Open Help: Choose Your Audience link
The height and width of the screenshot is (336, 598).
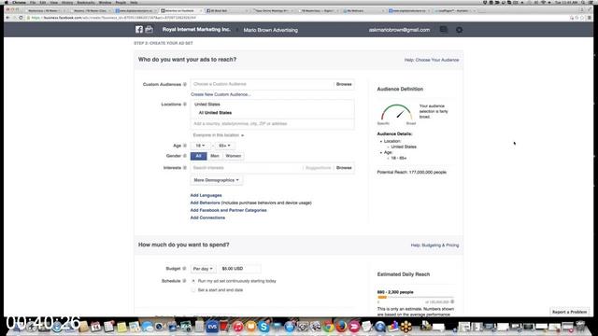tap(432, 60)
